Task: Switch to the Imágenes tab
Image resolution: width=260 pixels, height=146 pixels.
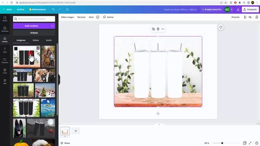Action: (21, 40)
